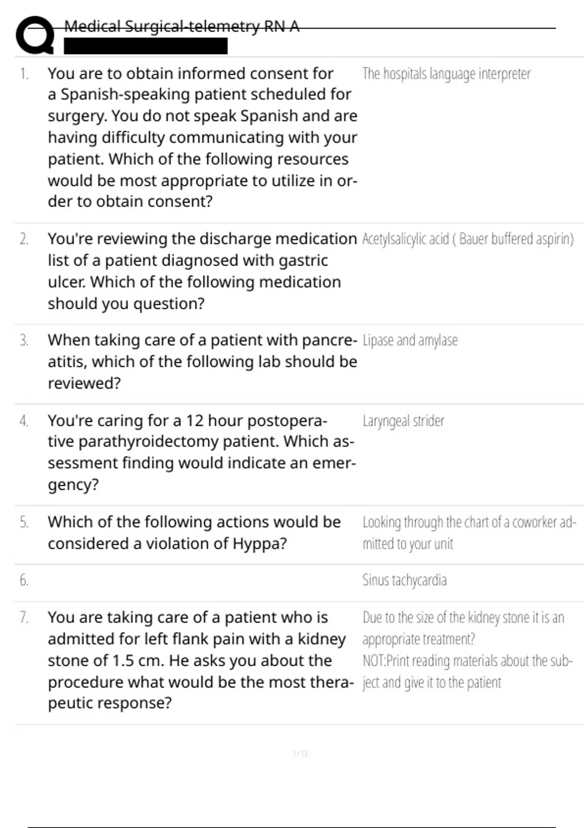Click the answer "Lipase and amylase"
Image resolution: width=584 pixels, height=828 pixels.
click(x=410, y=340)
